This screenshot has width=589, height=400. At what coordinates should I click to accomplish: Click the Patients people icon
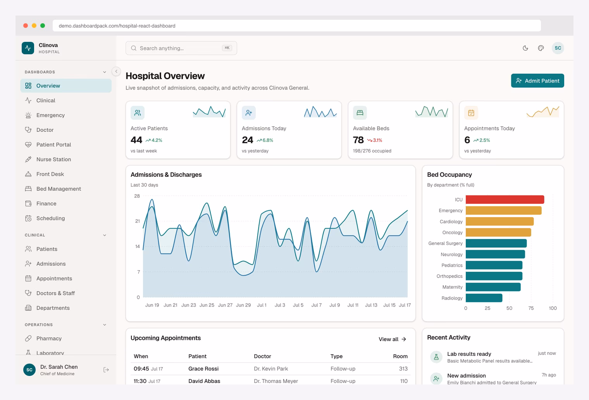(x=28, y=249)
